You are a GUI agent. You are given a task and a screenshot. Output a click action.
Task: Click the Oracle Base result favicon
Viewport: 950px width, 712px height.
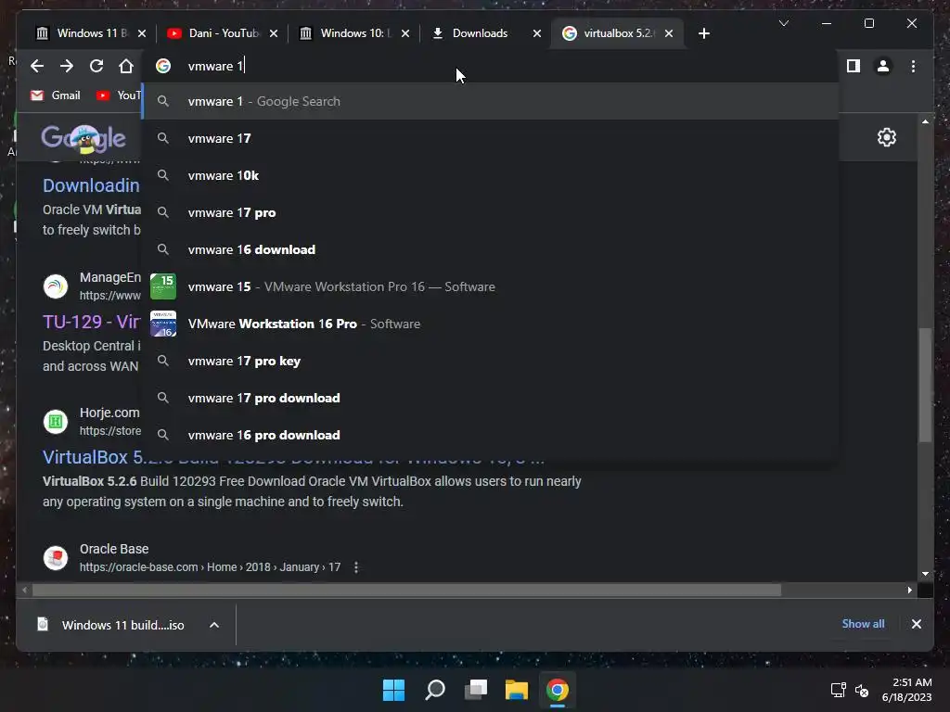click(56, 557)
